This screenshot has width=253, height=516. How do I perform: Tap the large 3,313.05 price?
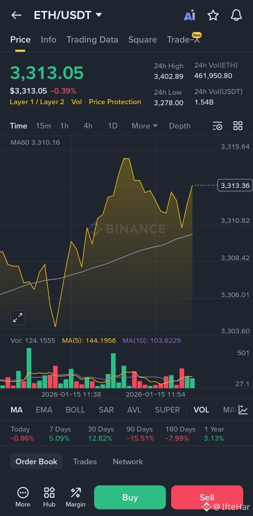(47, 73)
